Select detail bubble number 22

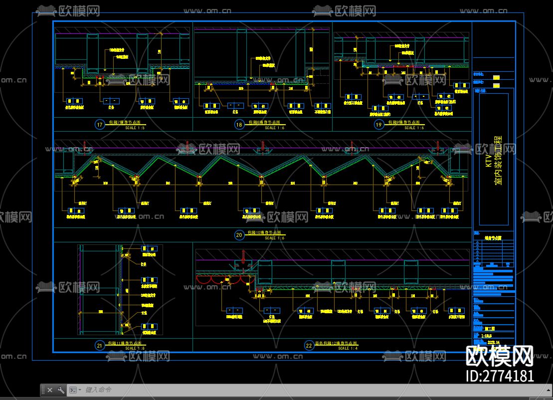tap(309, 345)
